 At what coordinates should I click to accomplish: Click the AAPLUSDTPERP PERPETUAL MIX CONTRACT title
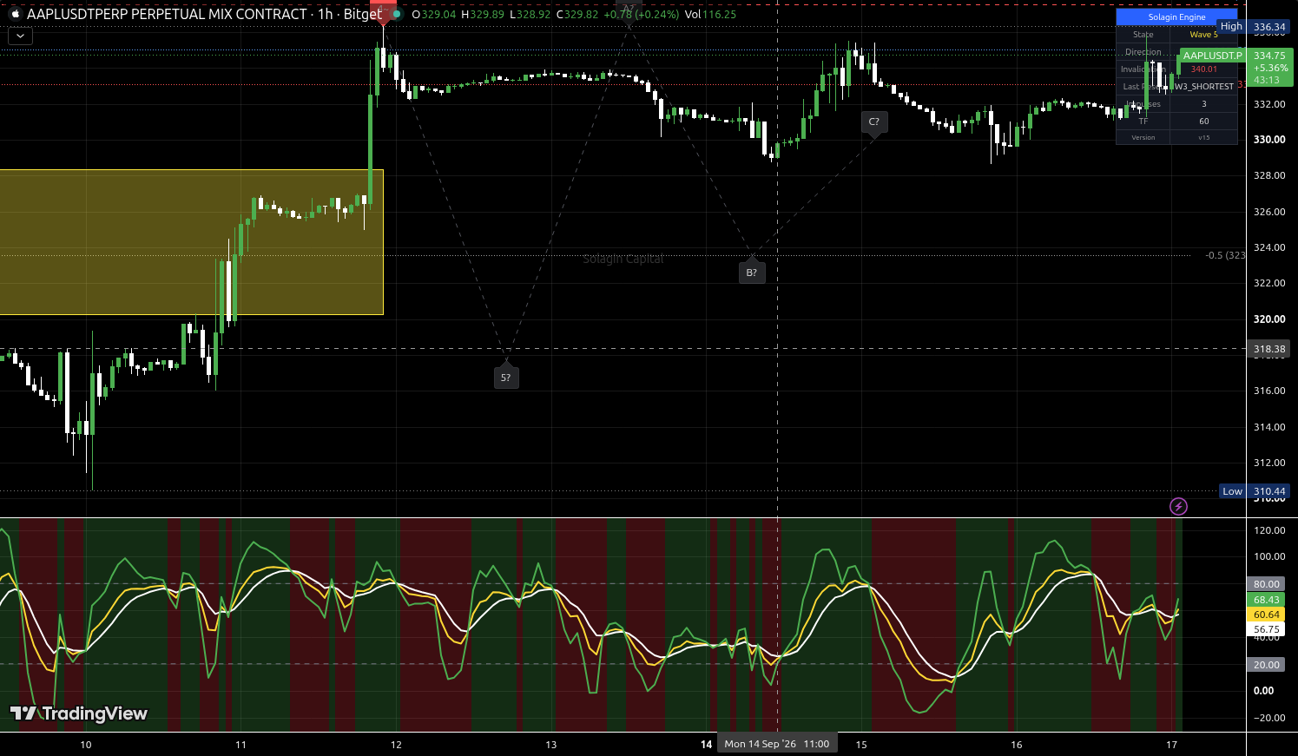(167, 14)
